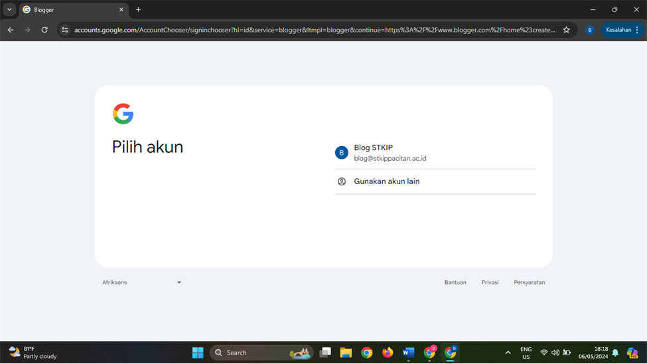Click the blue B account avatar
The height and width of the screenshot is (364, 647).
point(342,153)
